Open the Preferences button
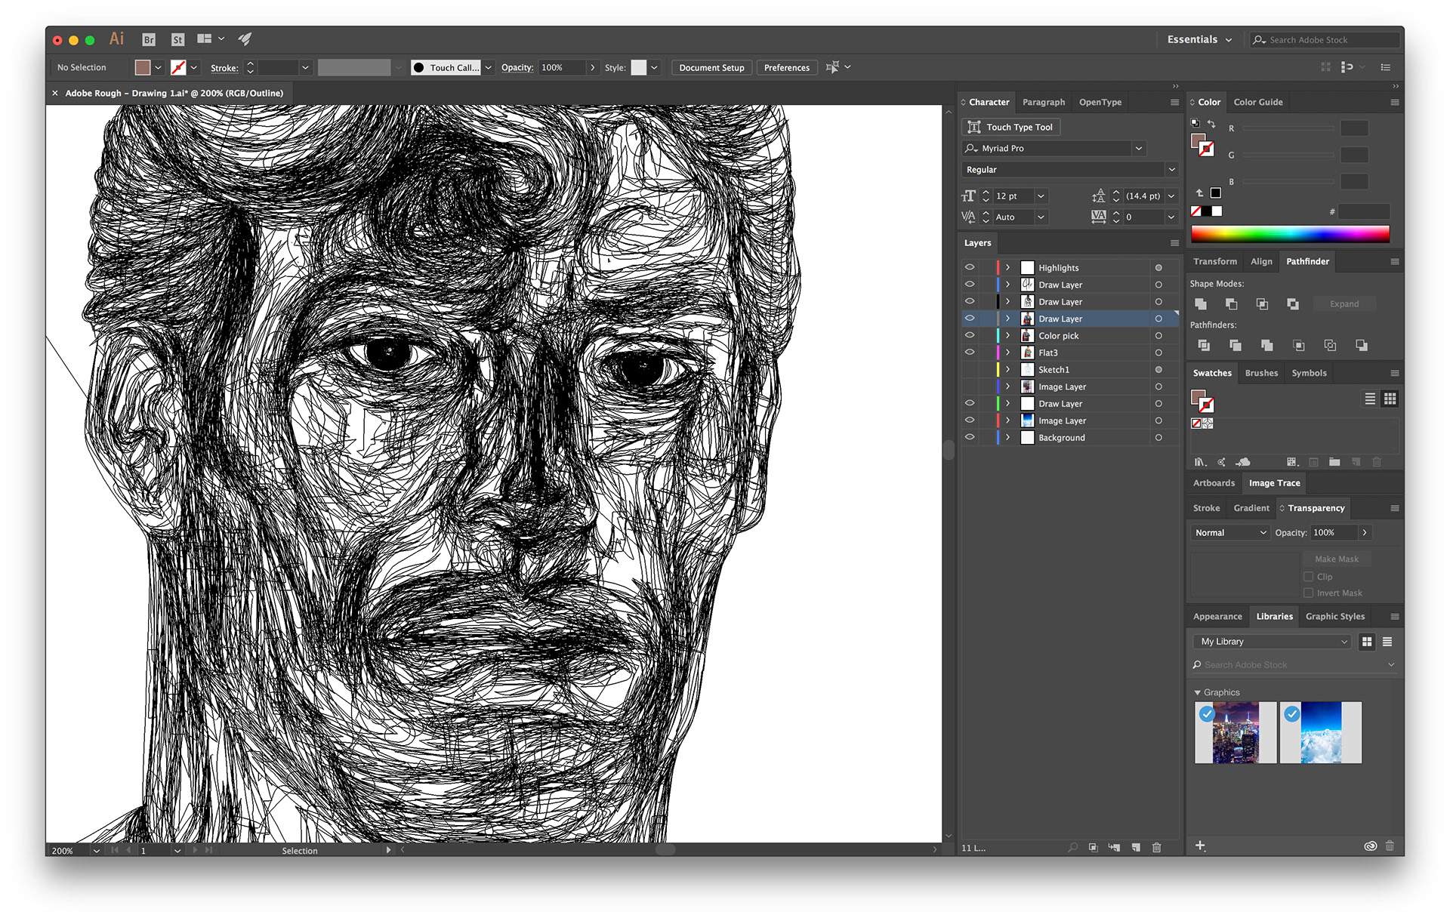 (x=786, y=68)
